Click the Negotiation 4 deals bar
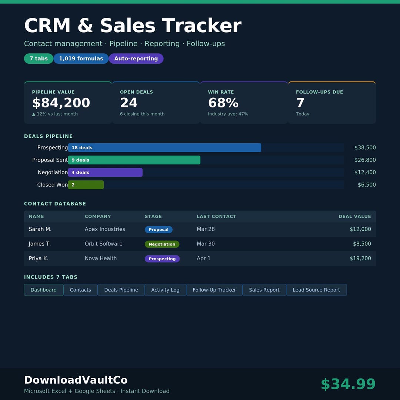The image size is (400, 400). (x=105, y=173)
